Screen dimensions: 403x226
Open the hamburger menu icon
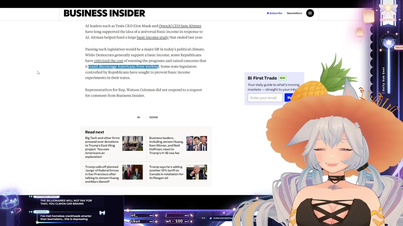click(310, 13)
